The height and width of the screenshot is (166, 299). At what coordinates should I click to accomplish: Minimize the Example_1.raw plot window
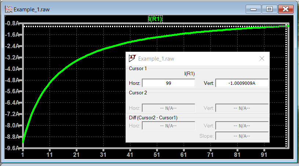(x=254, y=9)
